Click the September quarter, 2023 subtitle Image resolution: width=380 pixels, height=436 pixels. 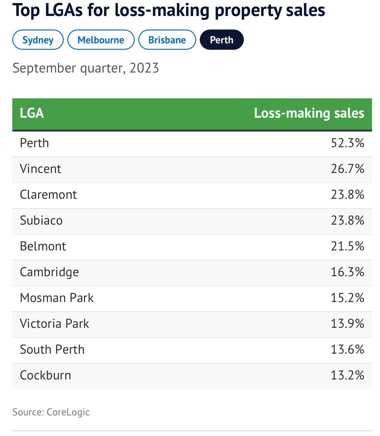(x=86, y=68)
